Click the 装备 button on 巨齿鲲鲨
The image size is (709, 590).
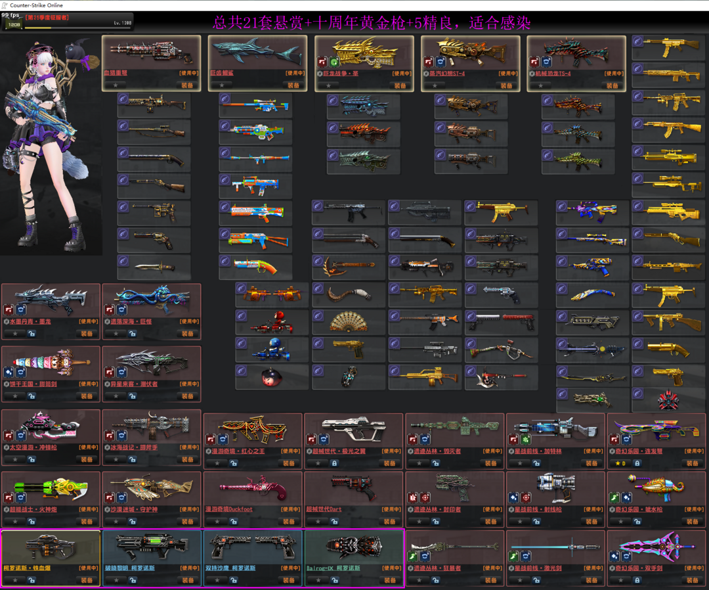click(293, 85)
